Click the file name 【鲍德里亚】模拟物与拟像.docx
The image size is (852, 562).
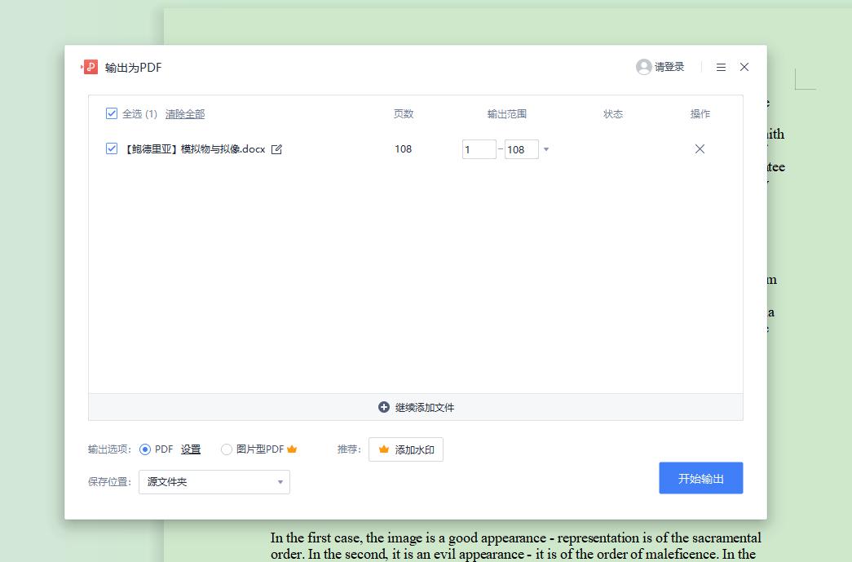pos(195,149)
